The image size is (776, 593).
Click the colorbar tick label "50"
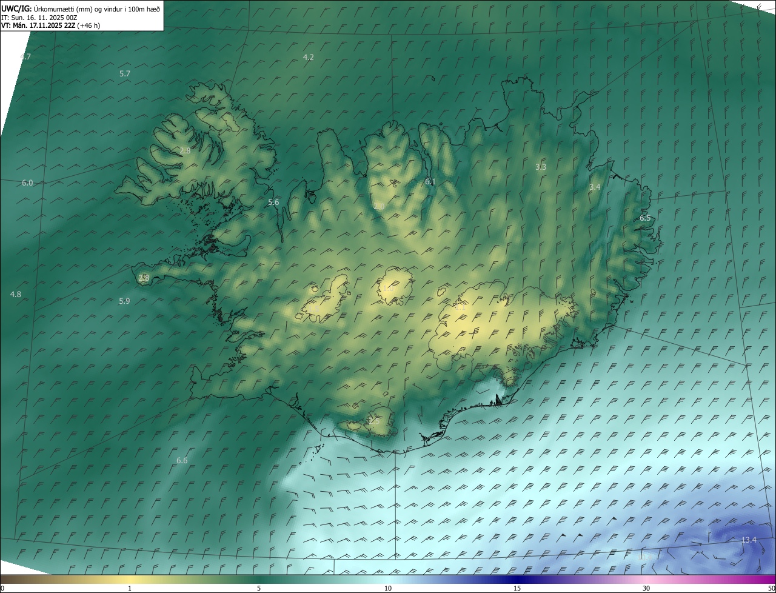[x=771, y=588]
